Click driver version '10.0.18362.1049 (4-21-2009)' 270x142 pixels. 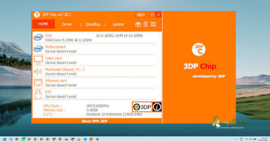119,35
